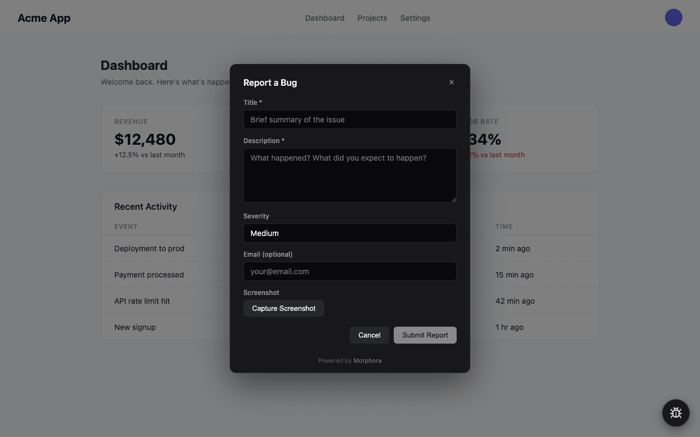The image size is (700, 437).
Task: Submit the bug report
Action: click(425, 335)
